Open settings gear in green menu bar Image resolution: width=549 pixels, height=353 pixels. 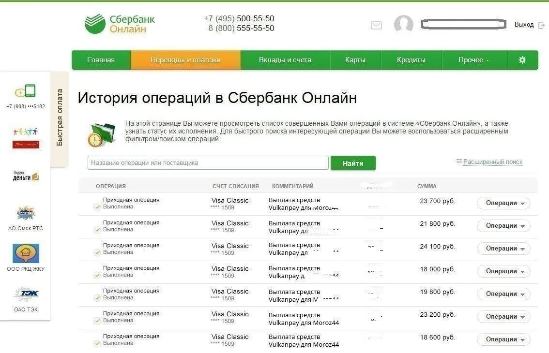[522, 60]
